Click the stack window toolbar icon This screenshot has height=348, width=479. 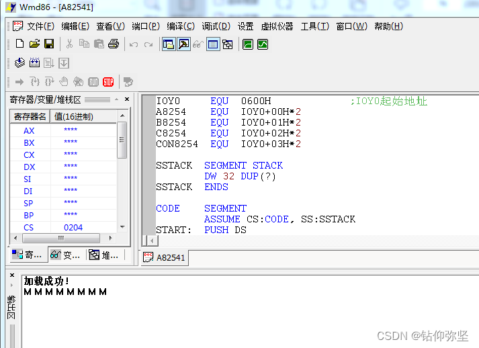(x=228, y=44)
